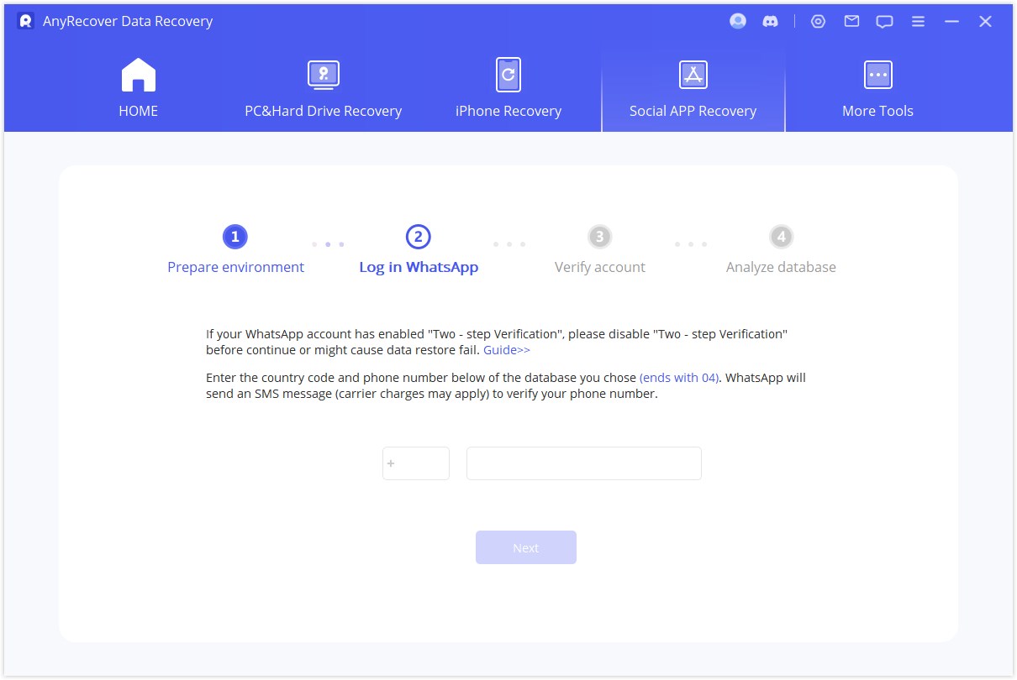Click step 3 circle for Verify account
This screenshot has width=1017, height=680.
pos(599,237)
